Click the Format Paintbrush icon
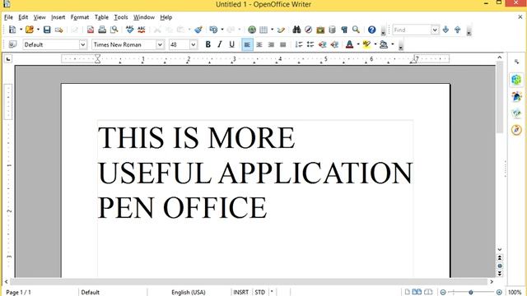 pos(198,30)
